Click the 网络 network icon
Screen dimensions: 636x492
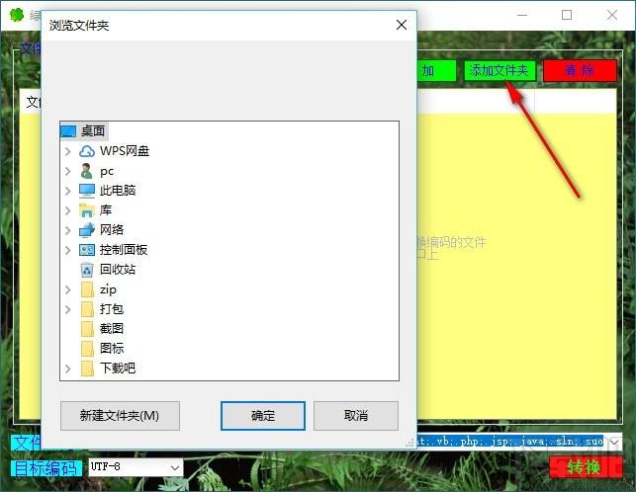87,230
